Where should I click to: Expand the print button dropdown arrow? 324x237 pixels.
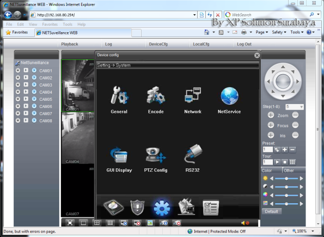tap(250, 32)
